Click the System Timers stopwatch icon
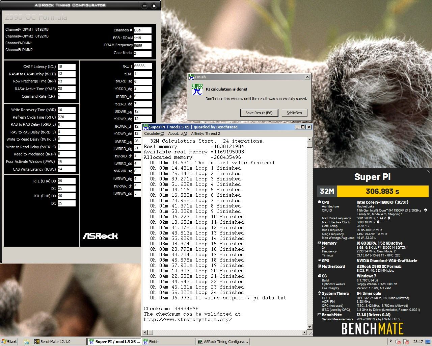 coord(319,293)
